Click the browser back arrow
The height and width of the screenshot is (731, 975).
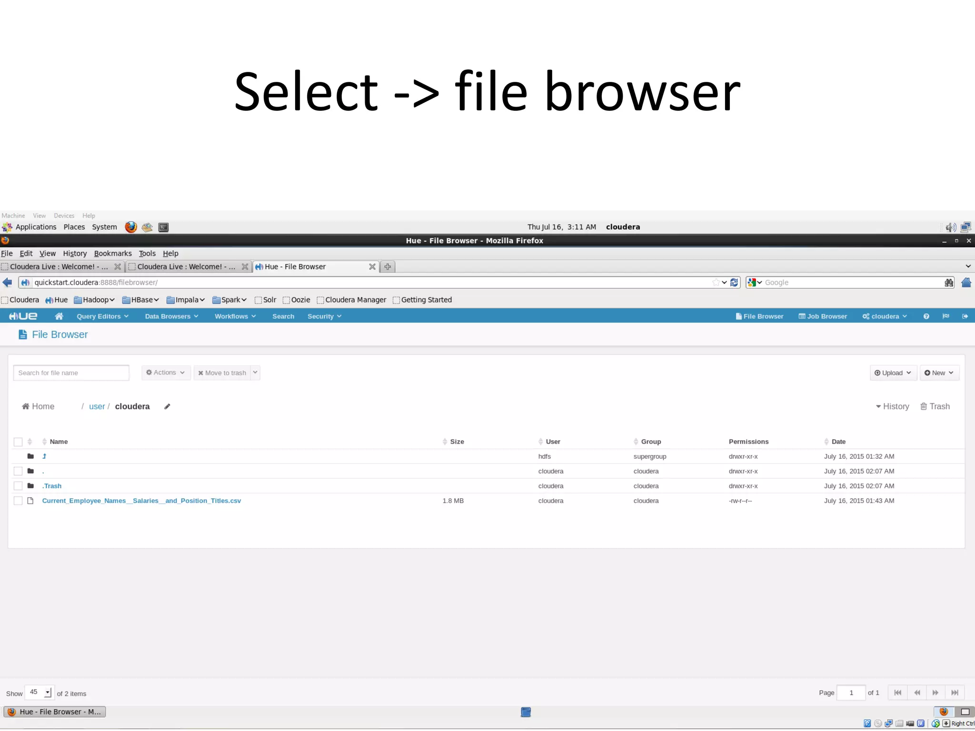[x=8, y=283]
